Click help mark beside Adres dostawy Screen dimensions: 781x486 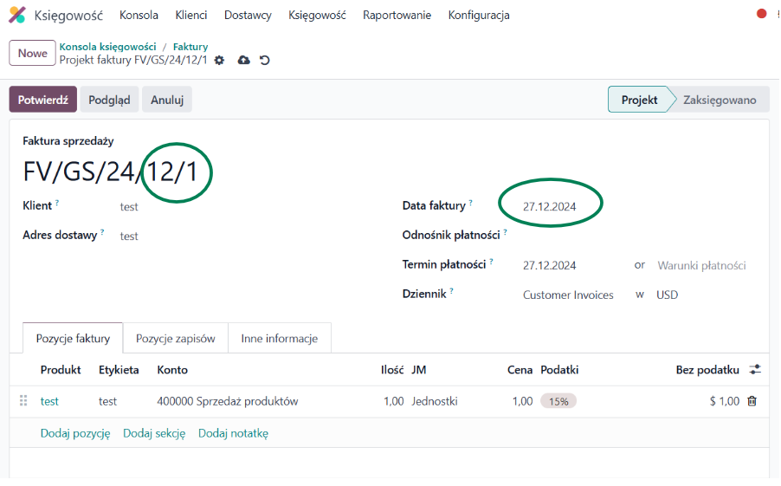point(102,232)
